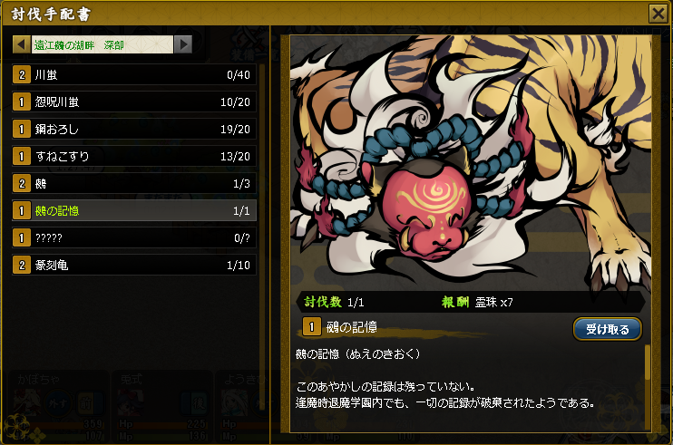Select the 怨呪川蛍 10/20 entry
Screen dimensions: 673x445
(x=134, y=102)
